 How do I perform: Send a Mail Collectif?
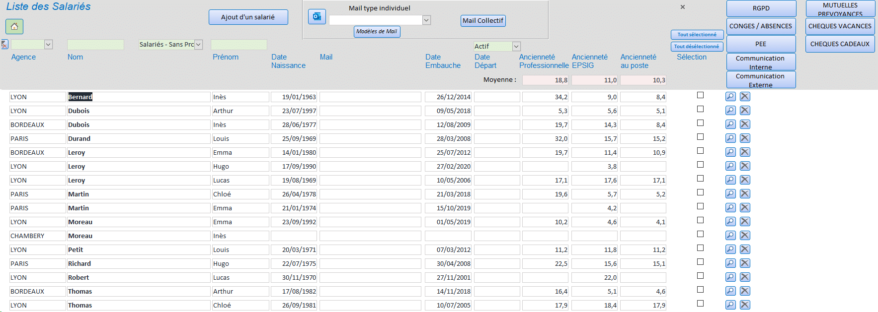click(x=483, y=21)
